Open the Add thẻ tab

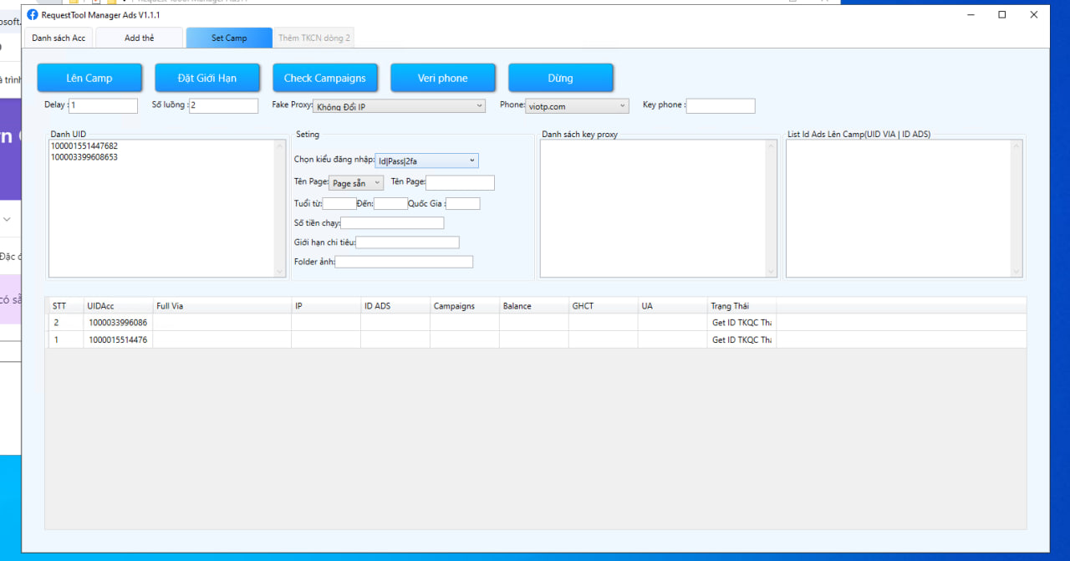[x=139, y=38]
